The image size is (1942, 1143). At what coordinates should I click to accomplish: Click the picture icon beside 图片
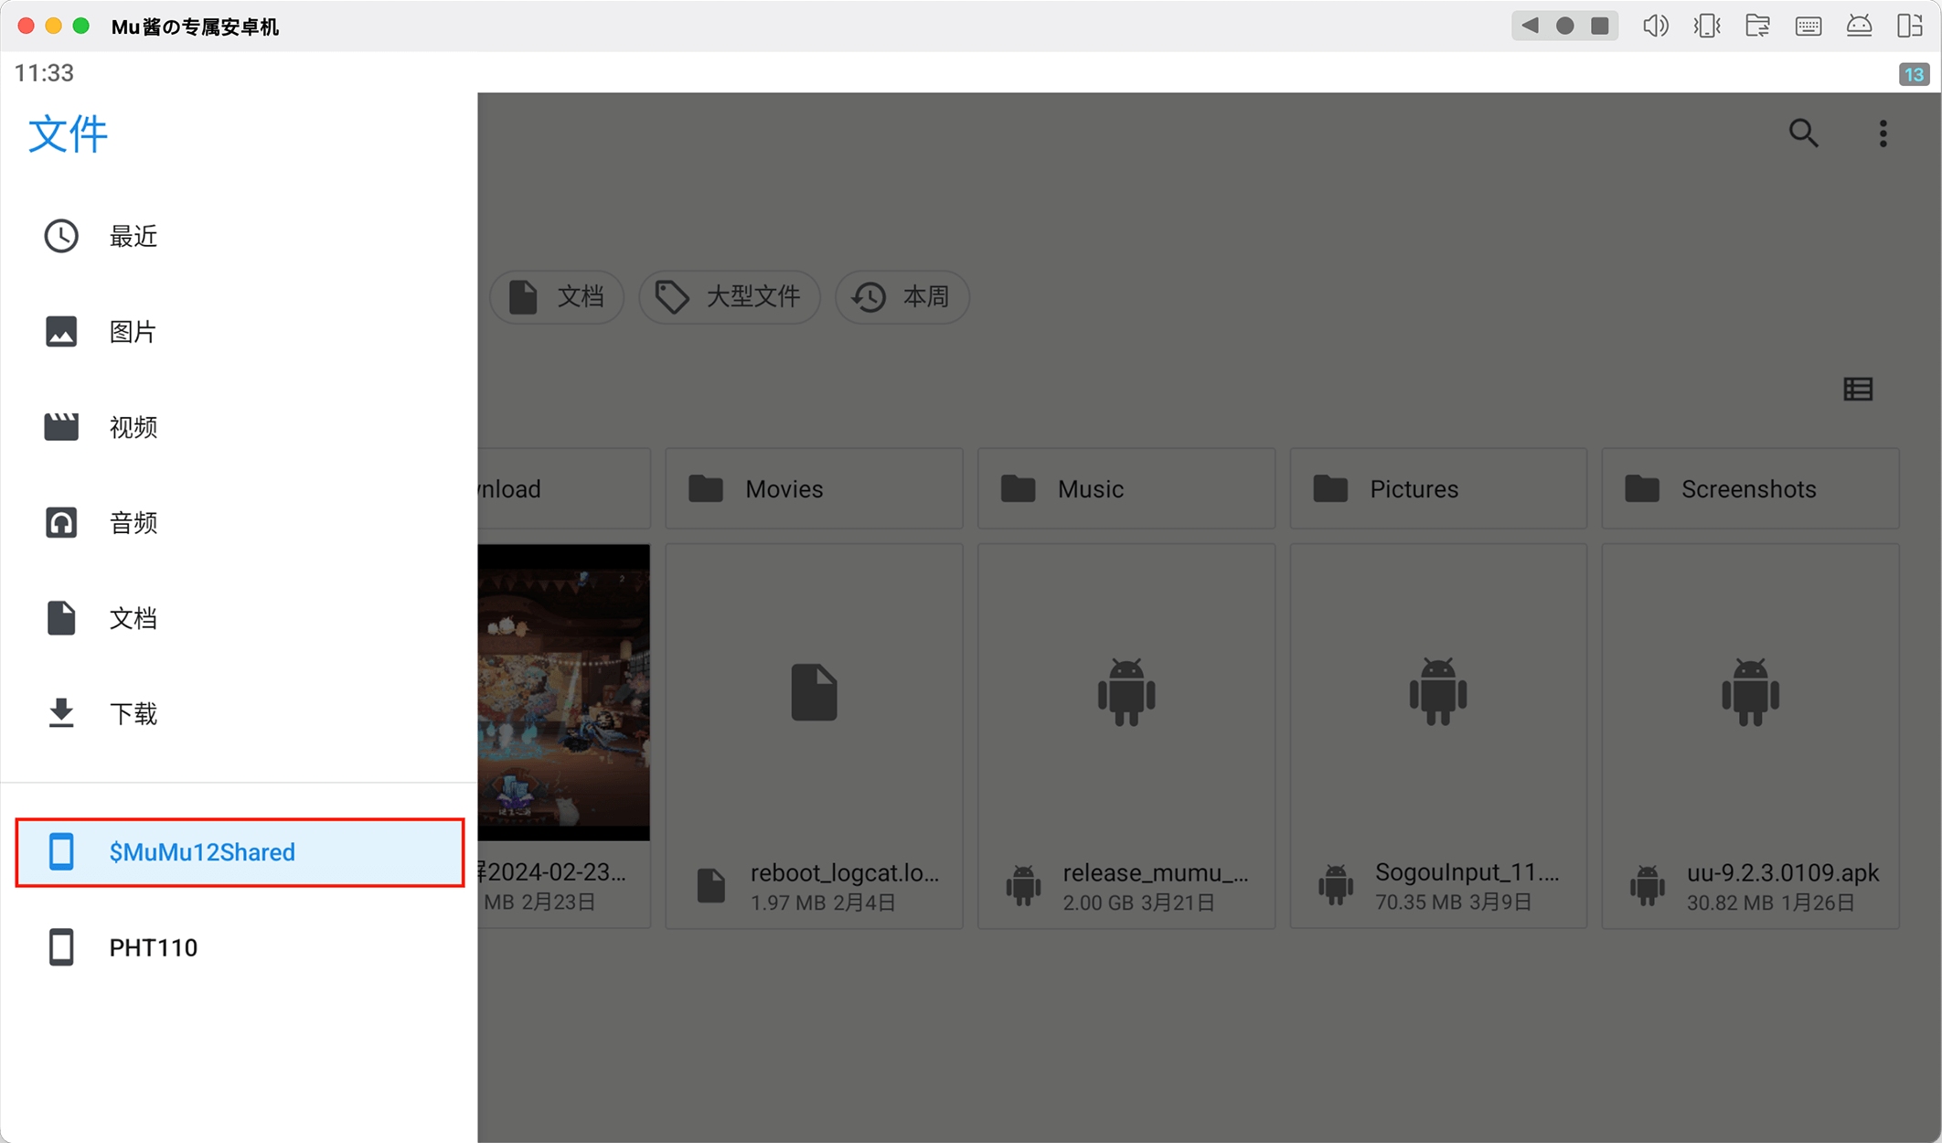click(61, 331)
